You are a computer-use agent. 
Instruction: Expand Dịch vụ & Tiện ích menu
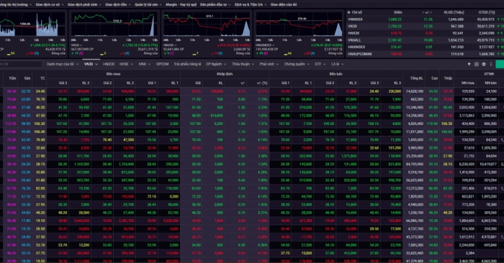[x=251, y=4]
